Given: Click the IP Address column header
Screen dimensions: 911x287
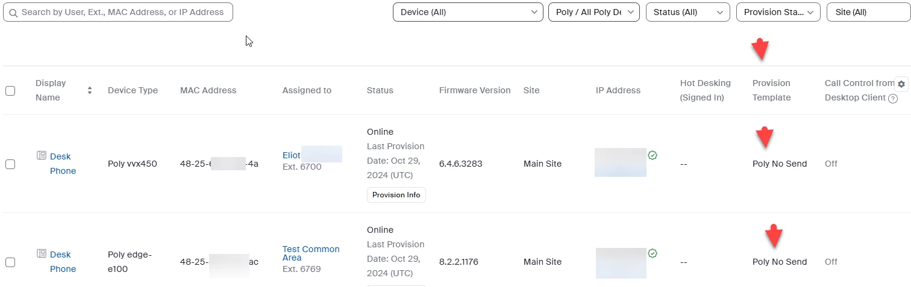Looking at the screenshot, I should [x=618, y=90].
